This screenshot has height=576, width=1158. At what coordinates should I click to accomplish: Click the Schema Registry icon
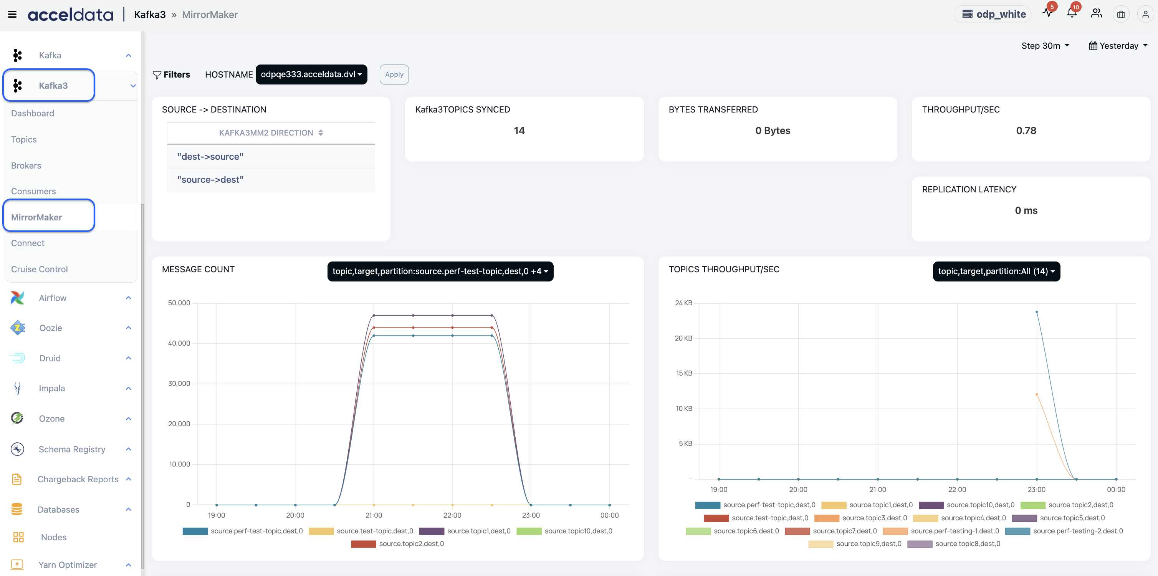click(18, 449)
